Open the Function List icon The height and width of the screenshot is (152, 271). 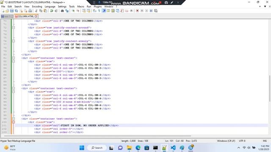point(122,11)
